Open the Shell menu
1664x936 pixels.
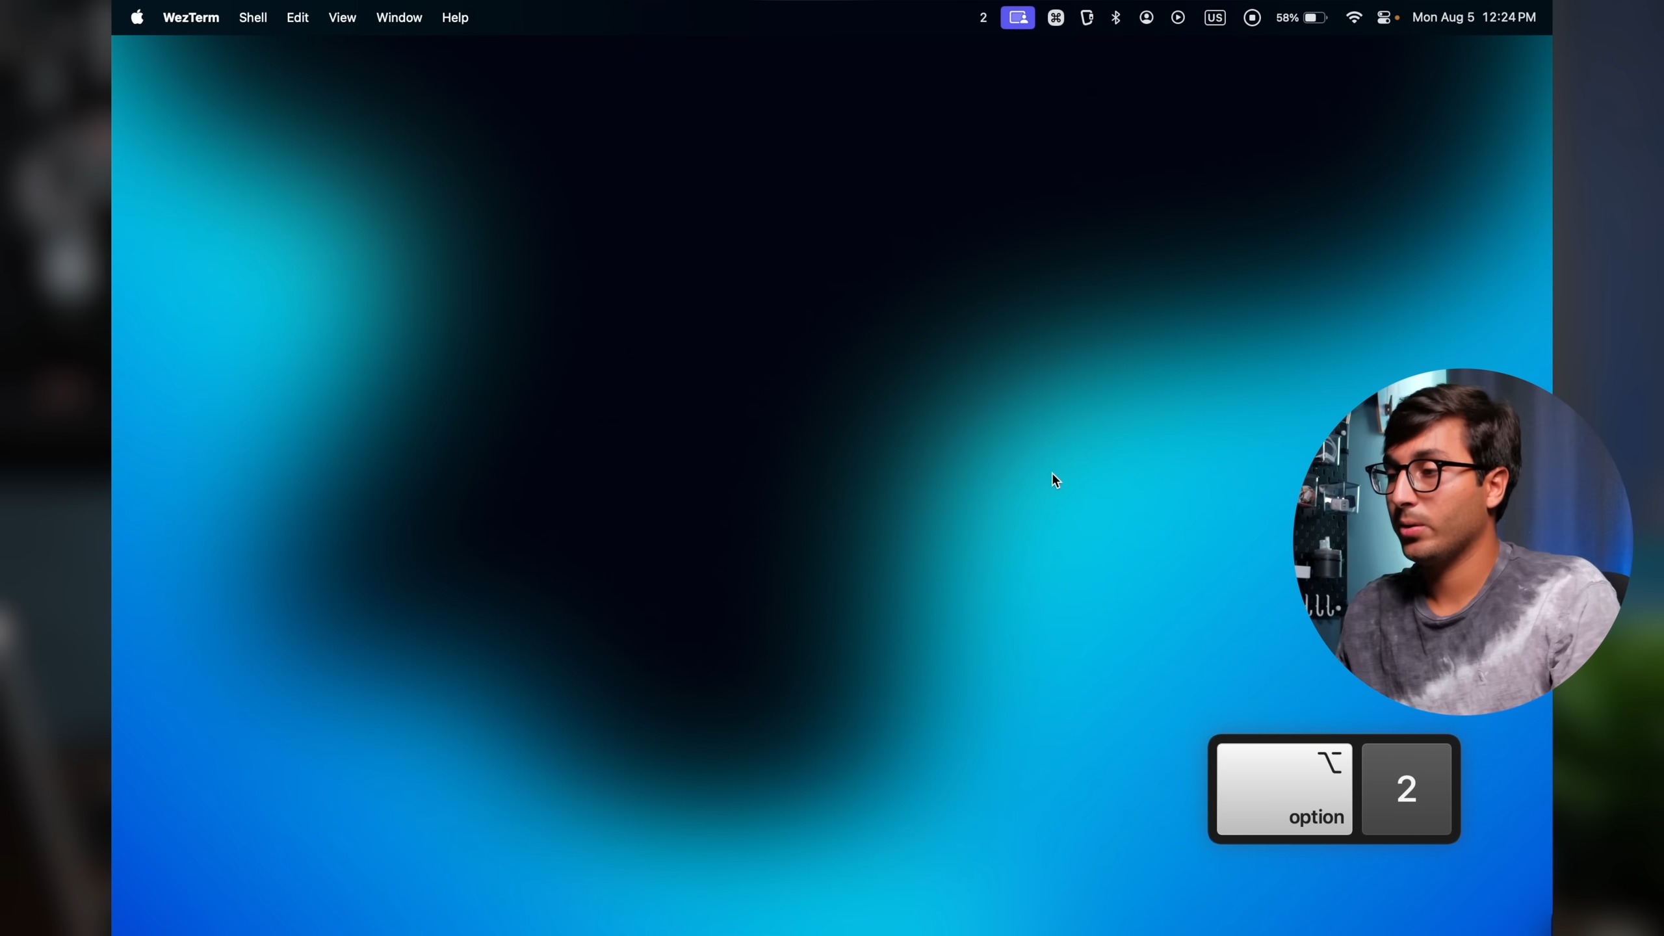click(253, 18)
